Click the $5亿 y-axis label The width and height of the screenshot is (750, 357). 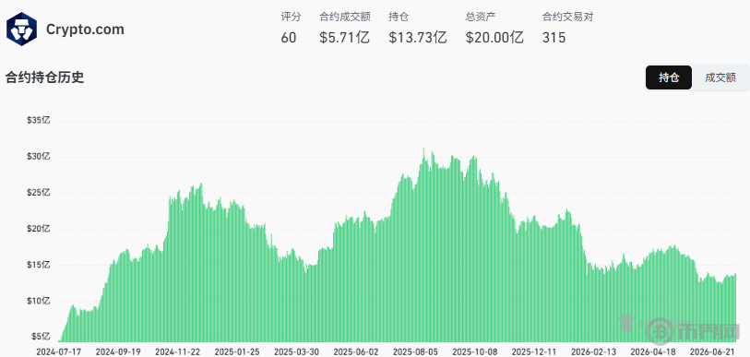(41, 337)
